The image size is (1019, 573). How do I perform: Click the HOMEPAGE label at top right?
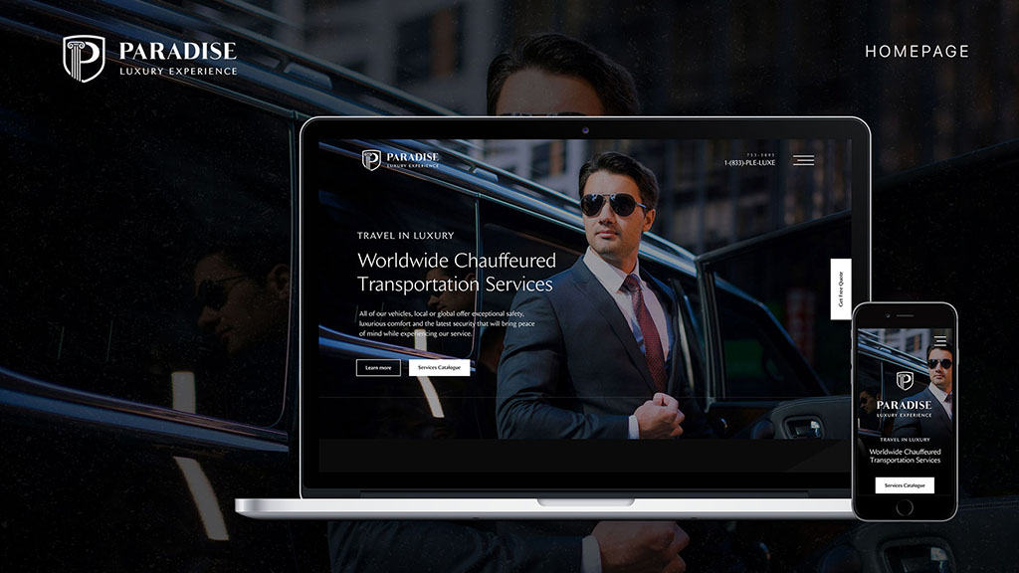pos(917,52)
